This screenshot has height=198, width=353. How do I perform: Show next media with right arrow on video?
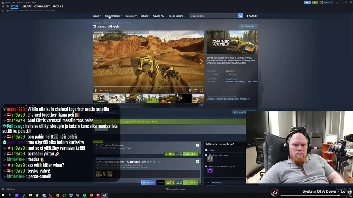[x=201, y=62]
